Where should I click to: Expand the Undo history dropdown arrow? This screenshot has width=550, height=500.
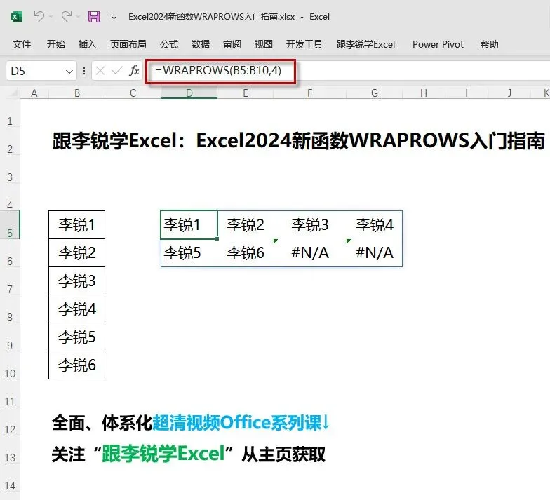click(51, 17)
